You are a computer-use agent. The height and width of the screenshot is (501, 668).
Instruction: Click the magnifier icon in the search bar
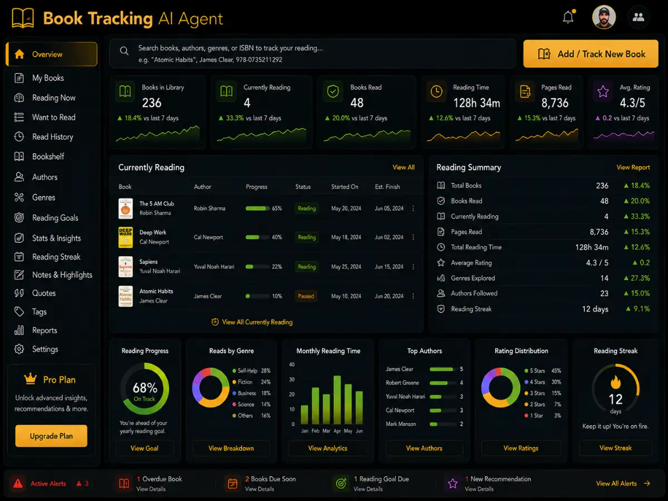124,51
